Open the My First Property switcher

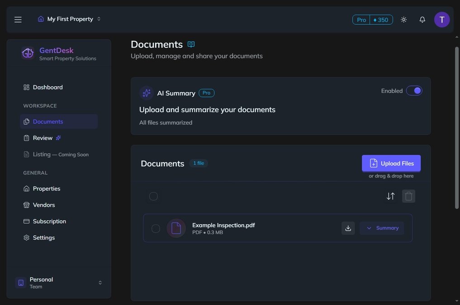coord(69,19)
